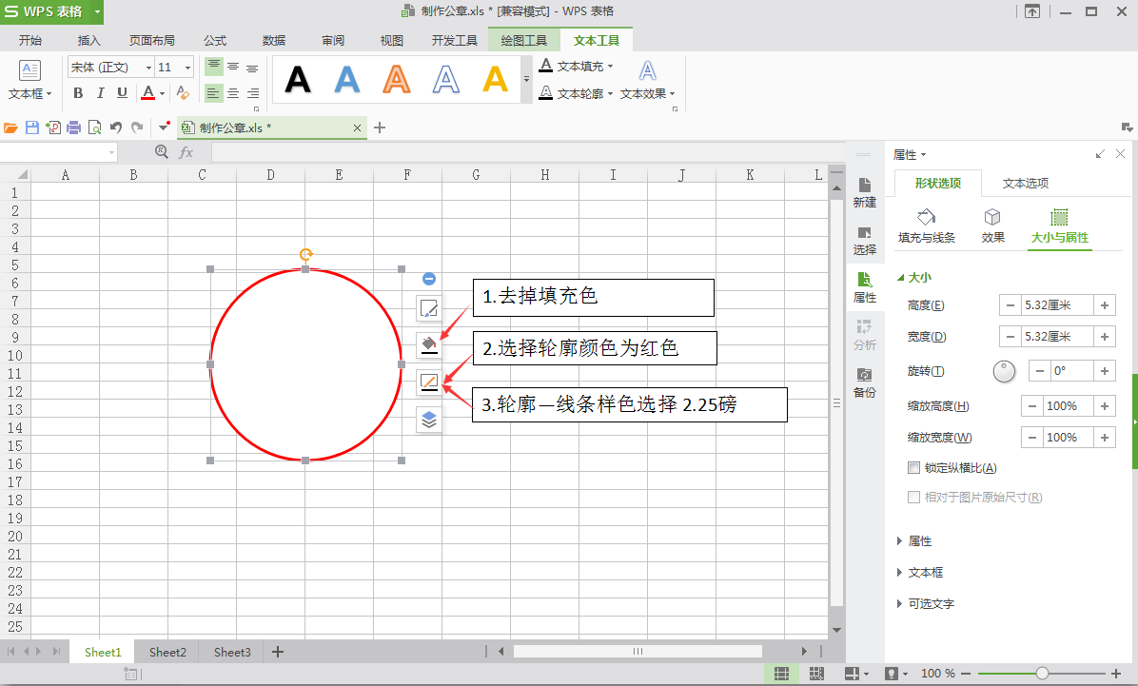Select the blue WordArt A style
The height and width of the screenshot is (686, 1138).
click(347, 79)
